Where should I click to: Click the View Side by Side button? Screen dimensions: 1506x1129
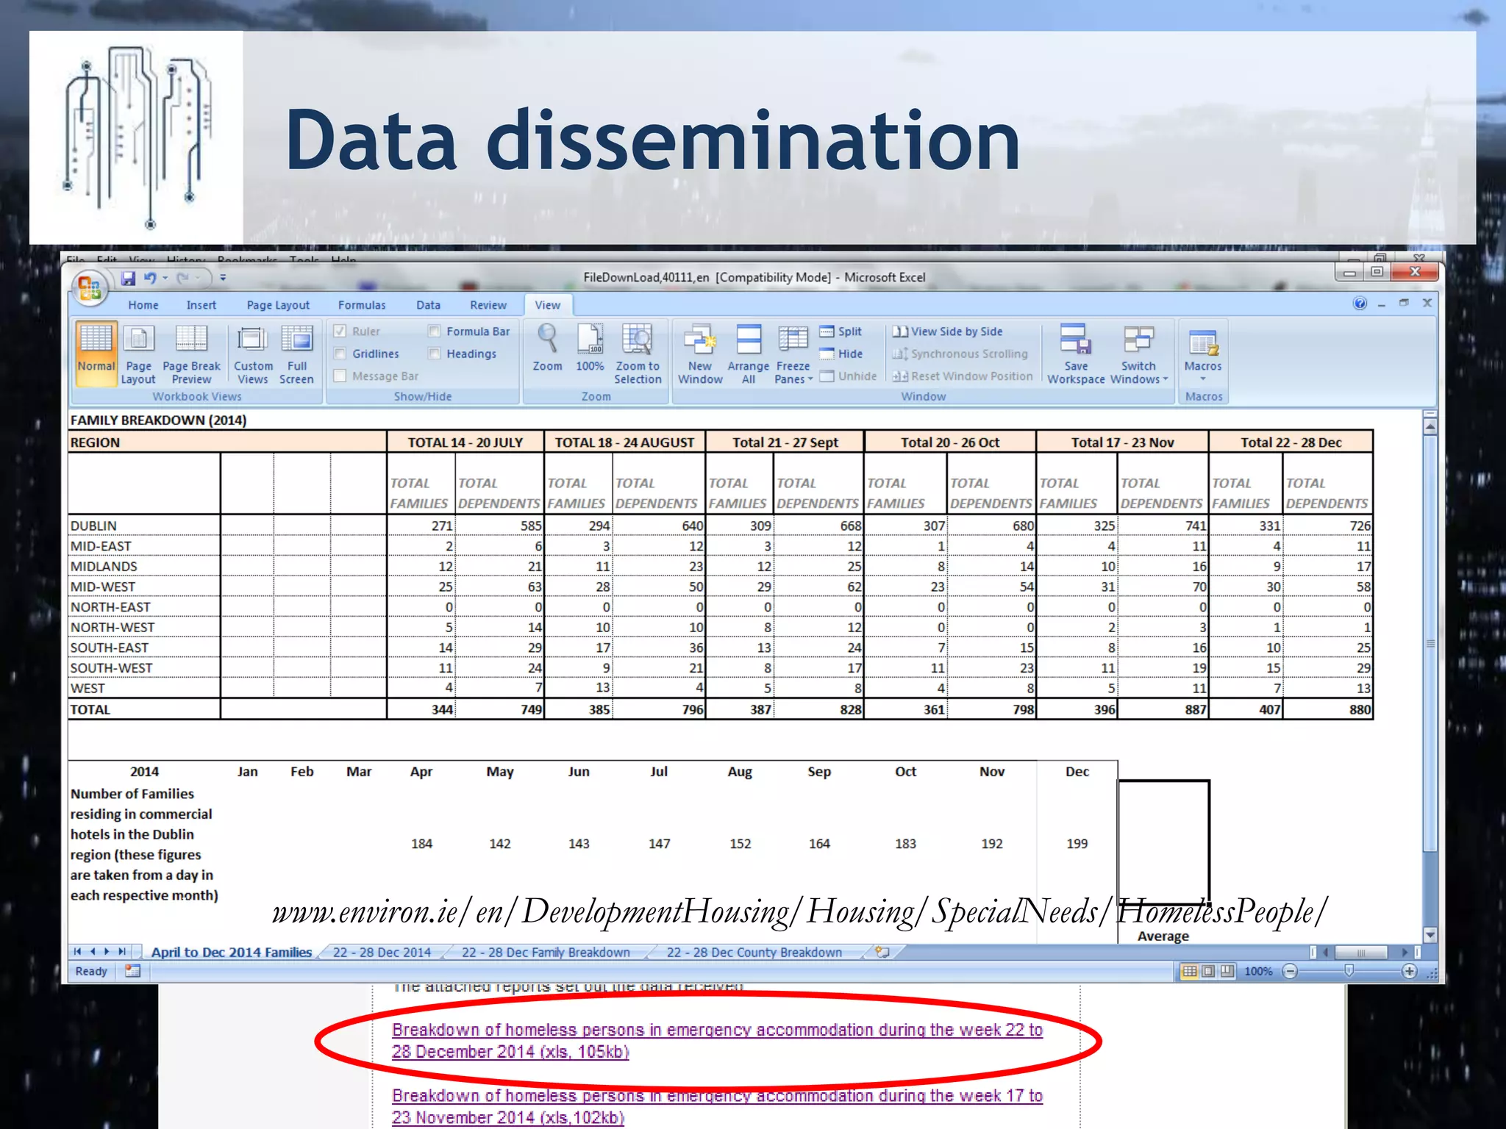pos(949,331)
